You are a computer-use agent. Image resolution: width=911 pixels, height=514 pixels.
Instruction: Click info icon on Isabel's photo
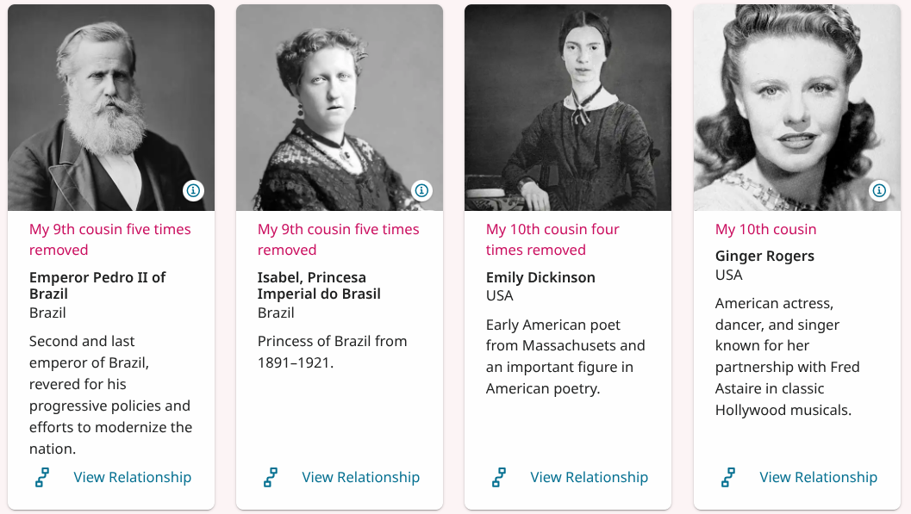pyautogui.click(x=421, y=190)
